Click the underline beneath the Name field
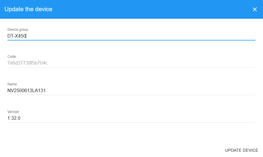This screenshot has height=157, width=263. (131, 95)
